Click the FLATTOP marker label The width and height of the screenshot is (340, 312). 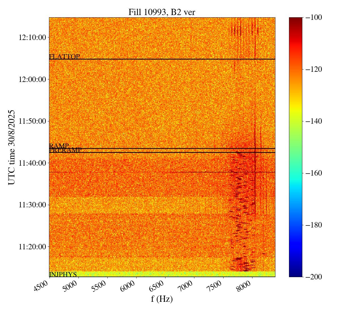(64, 57)
